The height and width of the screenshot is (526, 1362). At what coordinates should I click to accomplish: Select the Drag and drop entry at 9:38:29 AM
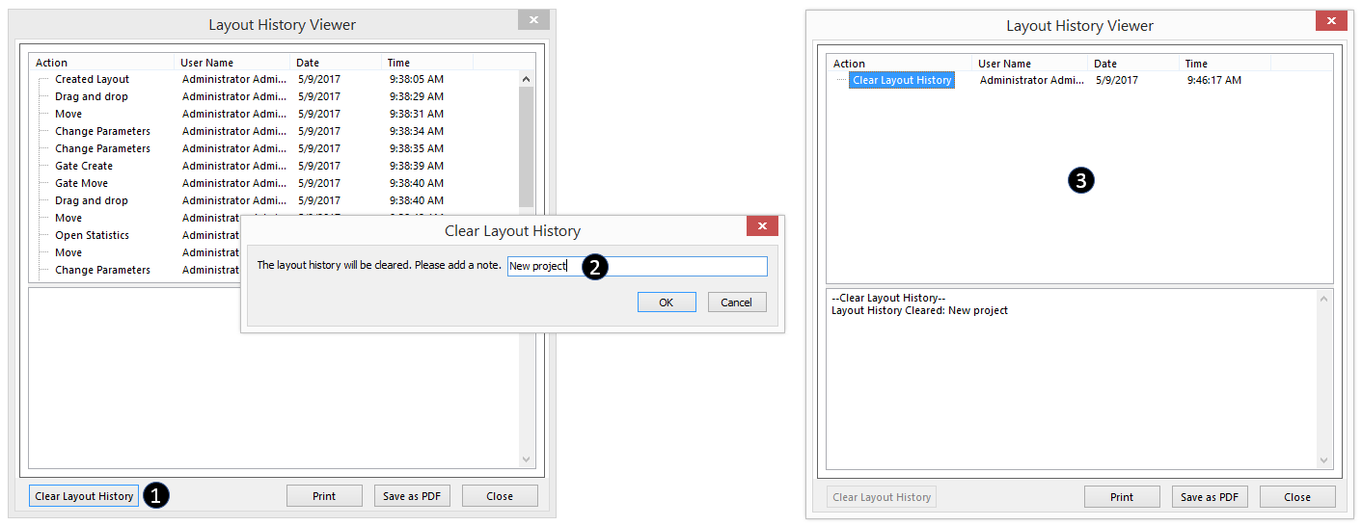pyautogui.click(x=91, y=96)
